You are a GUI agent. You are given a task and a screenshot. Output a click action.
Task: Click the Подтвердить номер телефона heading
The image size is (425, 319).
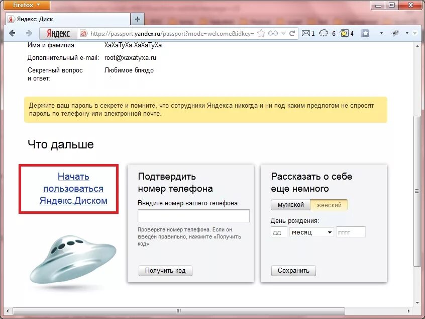tap(175, 183)
